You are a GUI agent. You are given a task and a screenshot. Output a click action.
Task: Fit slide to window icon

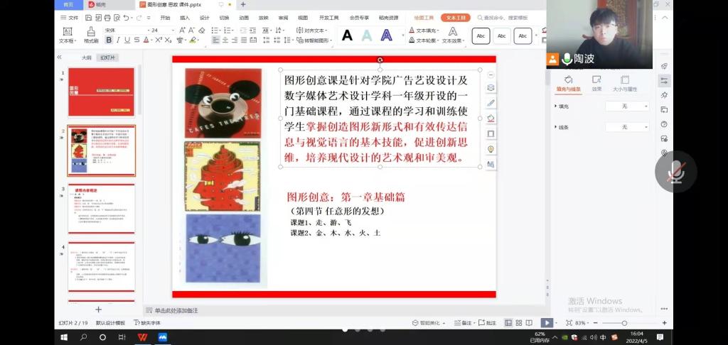(x=569, y=323)
